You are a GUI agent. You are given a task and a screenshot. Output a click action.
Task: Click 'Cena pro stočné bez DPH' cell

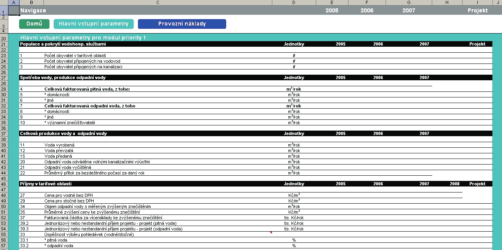pos(69,201)
